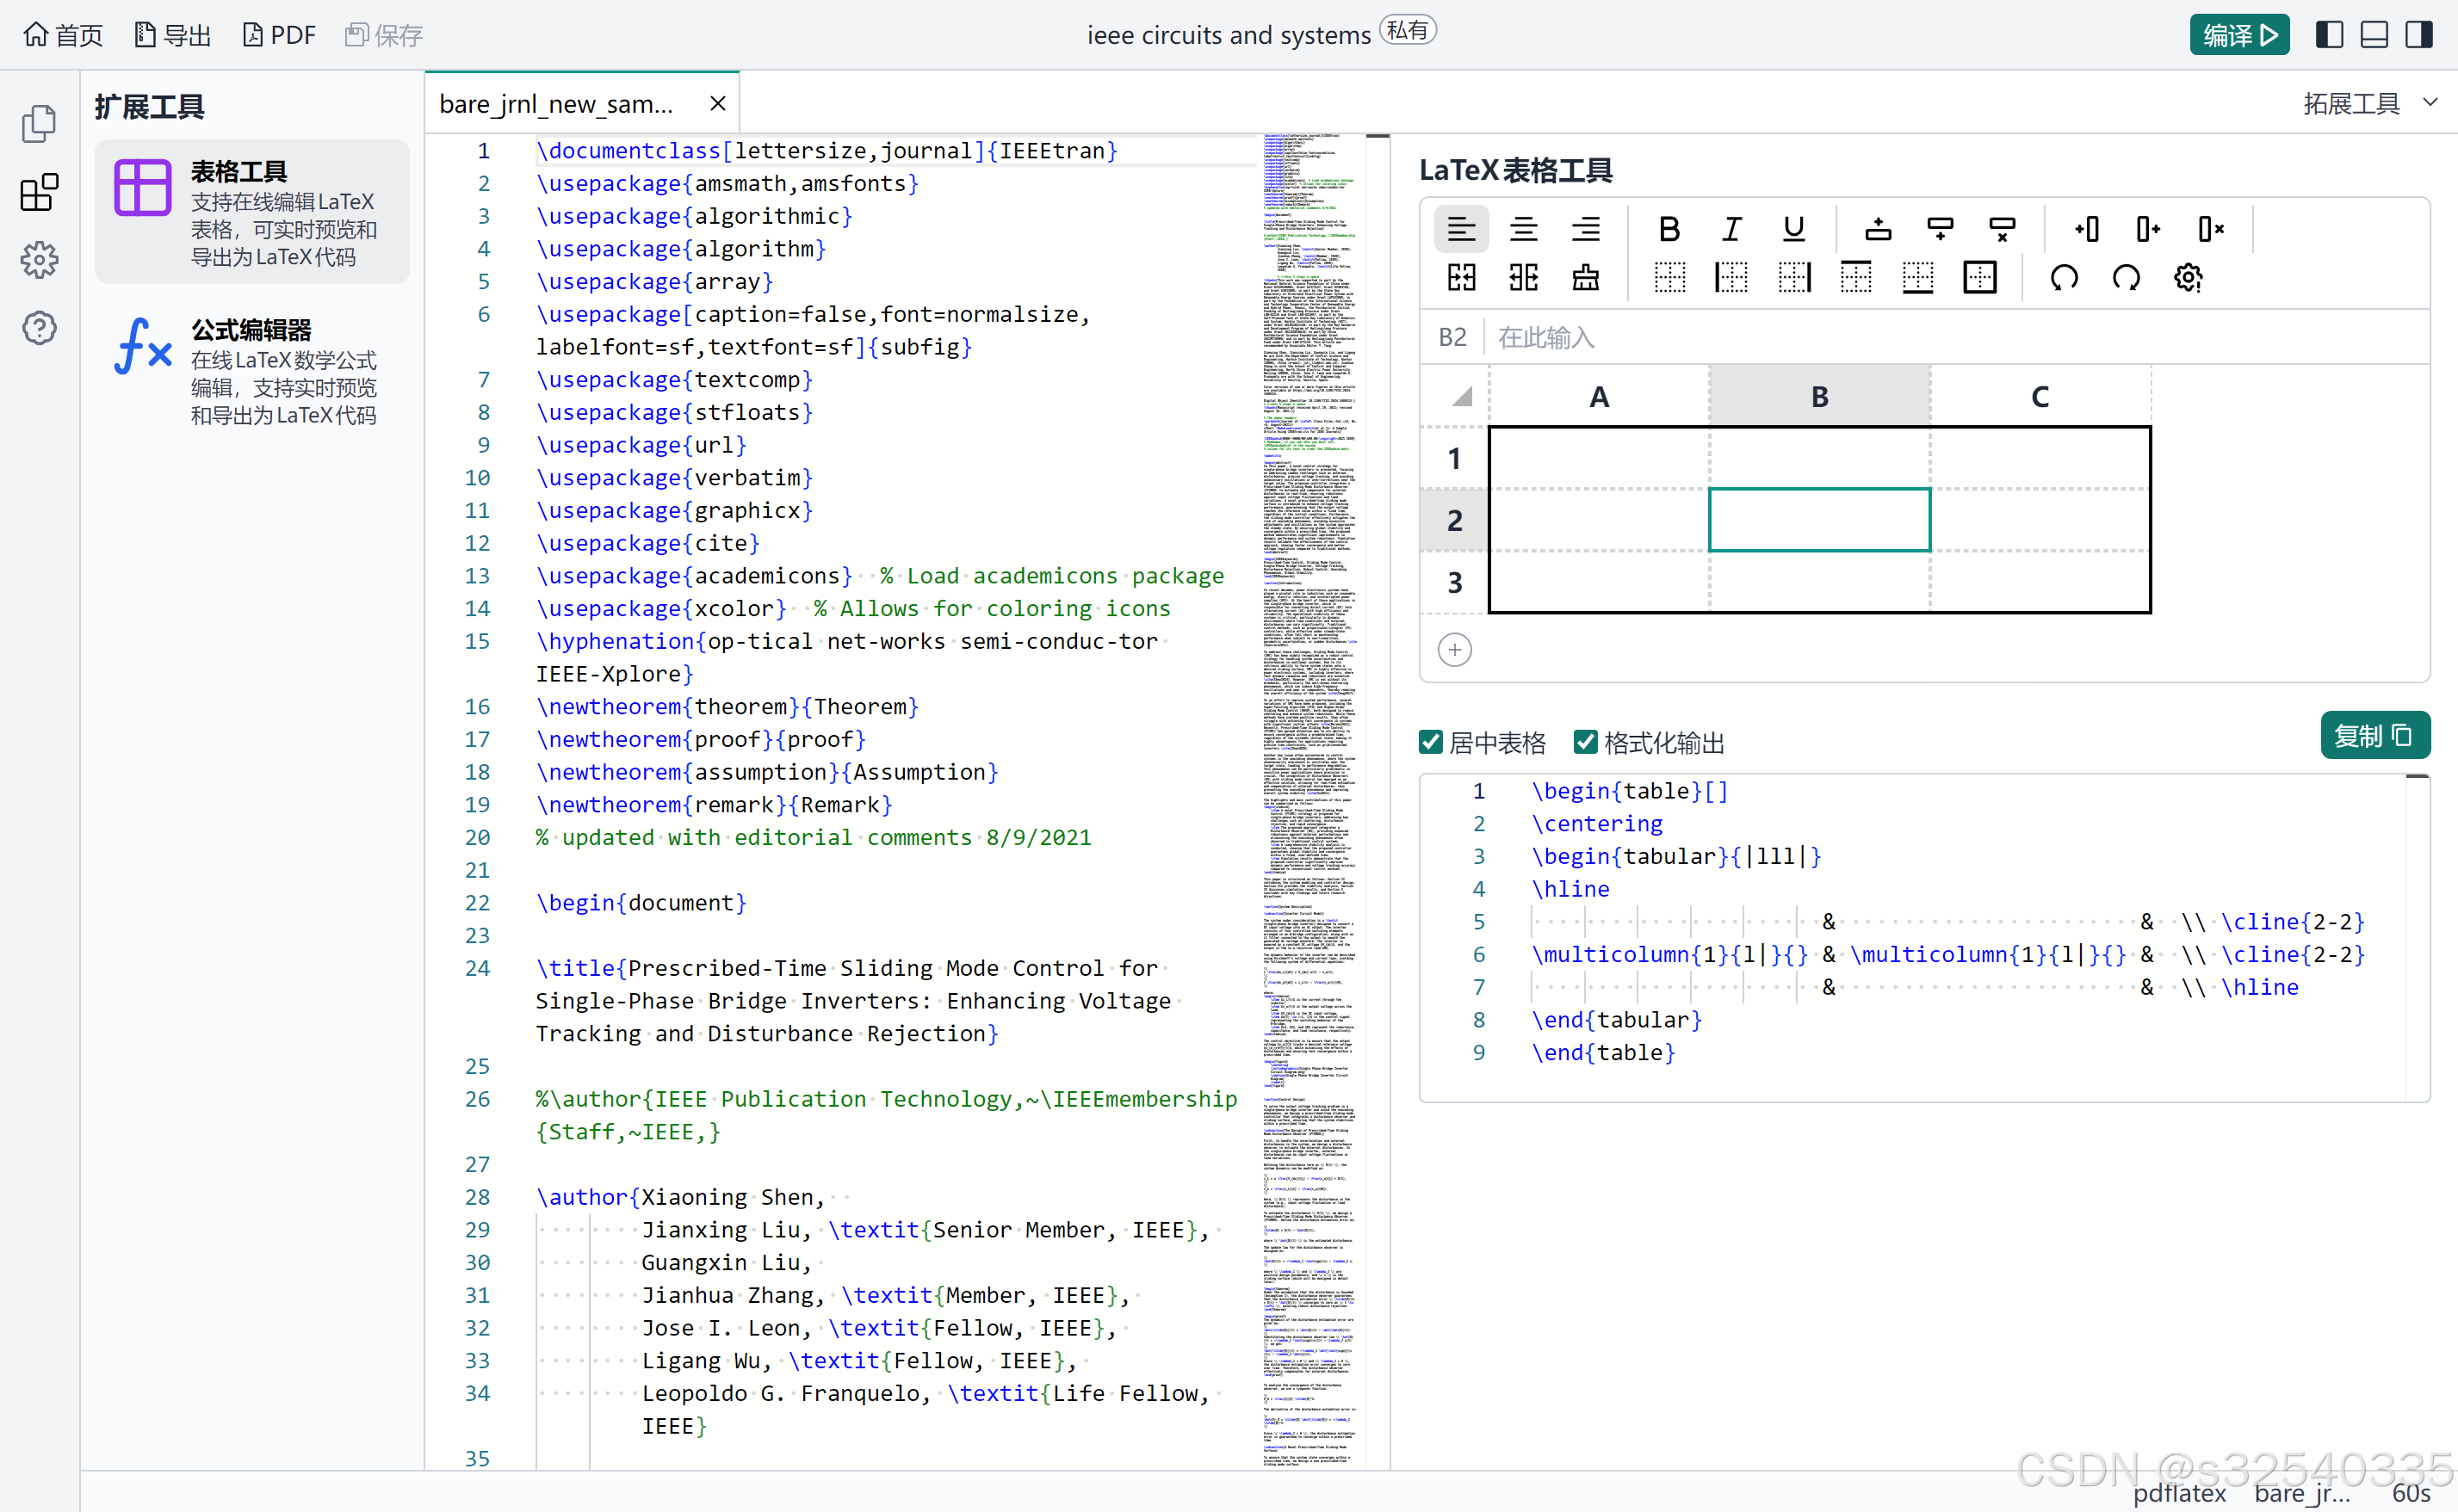Add a new table row with plus
Screen dimensions: 2458x1512
coord(1453,650)
